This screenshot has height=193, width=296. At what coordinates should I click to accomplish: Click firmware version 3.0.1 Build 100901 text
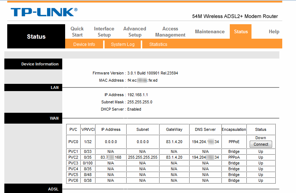coord(153,73)
